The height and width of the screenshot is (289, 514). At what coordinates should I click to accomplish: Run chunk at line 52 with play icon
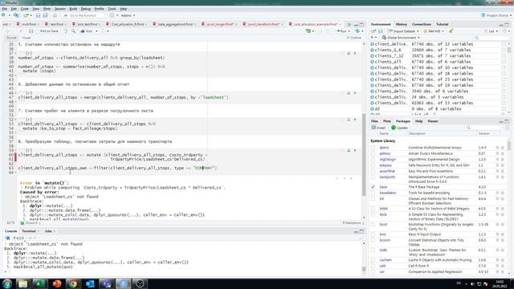pyautogui.click(x=355, y=120)
